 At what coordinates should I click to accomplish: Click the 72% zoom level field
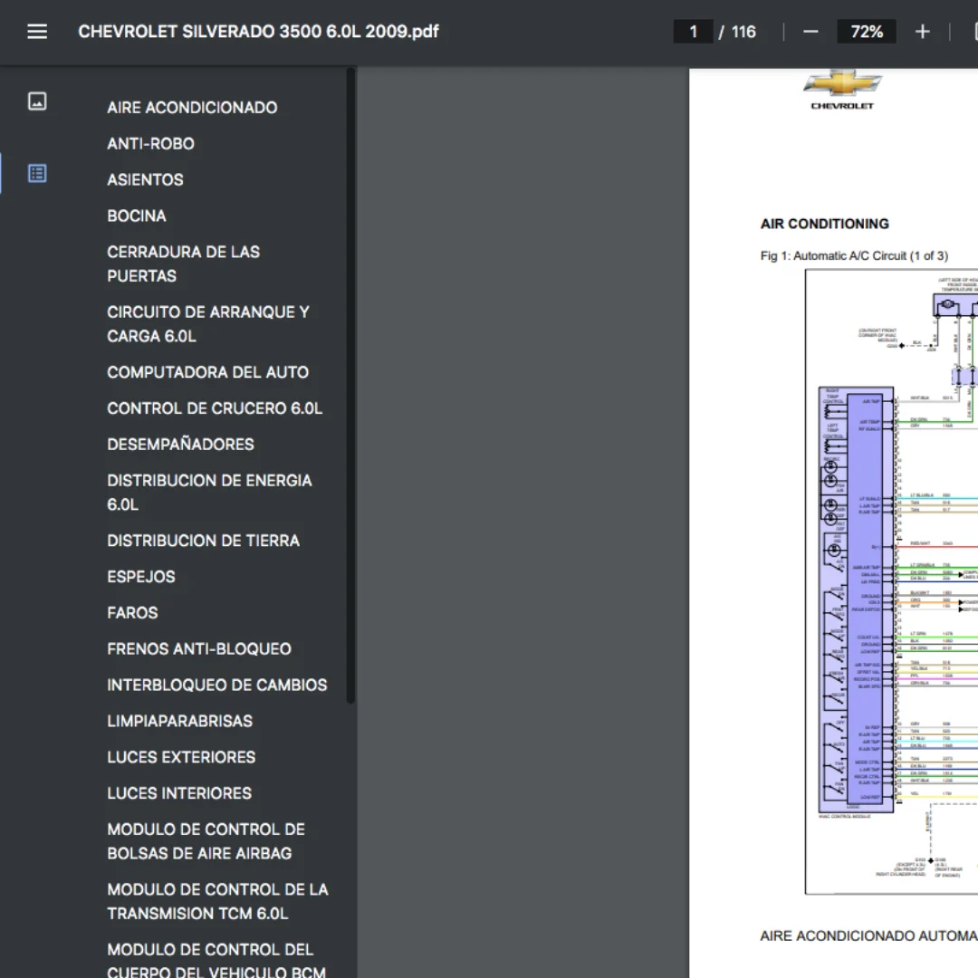tap(867, 32)
